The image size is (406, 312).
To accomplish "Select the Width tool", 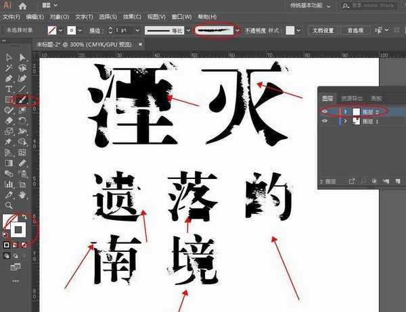I will click(x=22, y=131).
